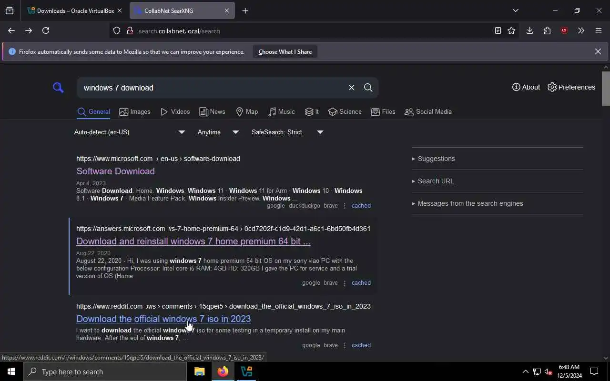The width and height of the screenshot is (610, 381).
Task: Open more options for Software Download result
Action: pos(345,206)
